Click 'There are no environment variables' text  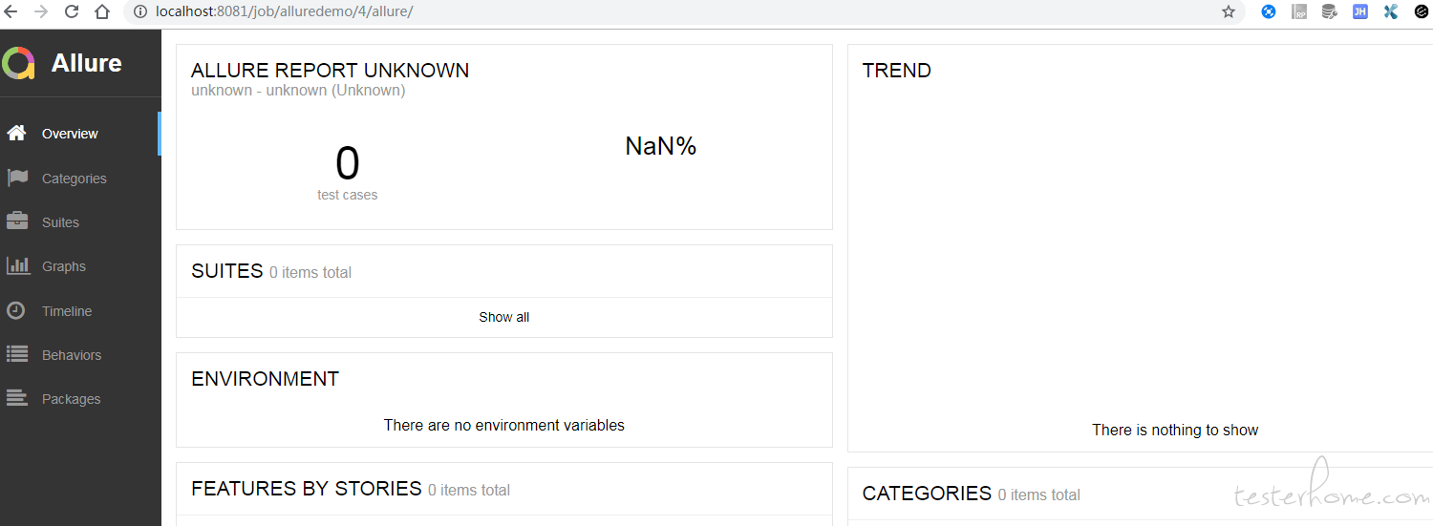tap(504, 425)
